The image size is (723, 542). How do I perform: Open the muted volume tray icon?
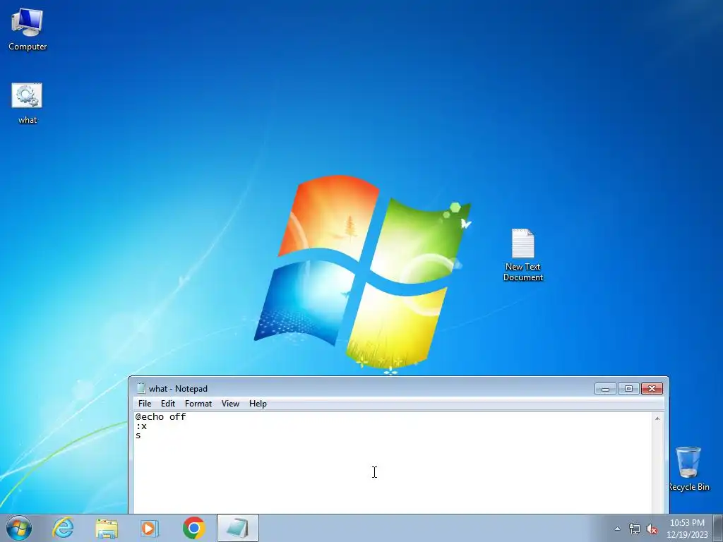coord(652,529)
